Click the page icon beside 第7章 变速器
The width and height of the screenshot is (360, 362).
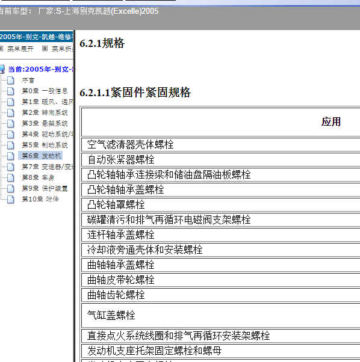coord(11,167)
